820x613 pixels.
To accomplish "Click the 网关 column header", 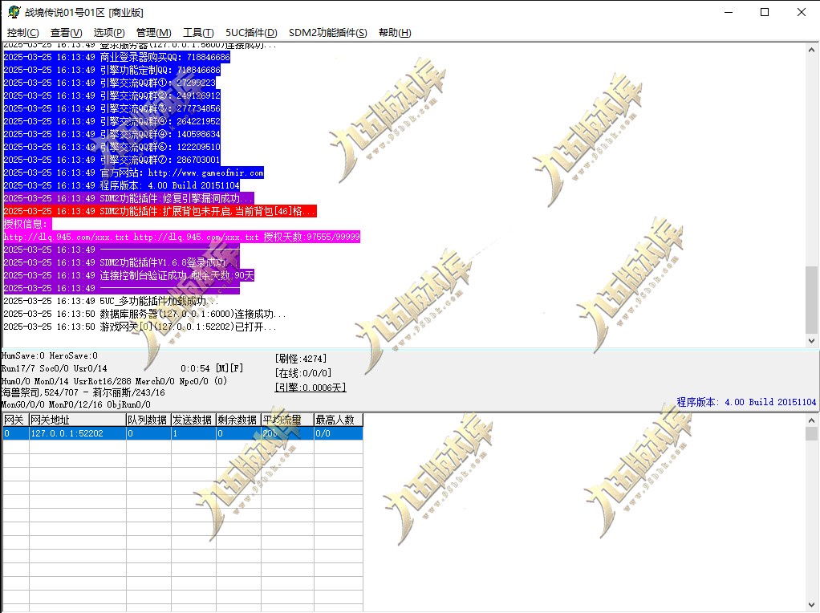I will click(x=16, y=420).
